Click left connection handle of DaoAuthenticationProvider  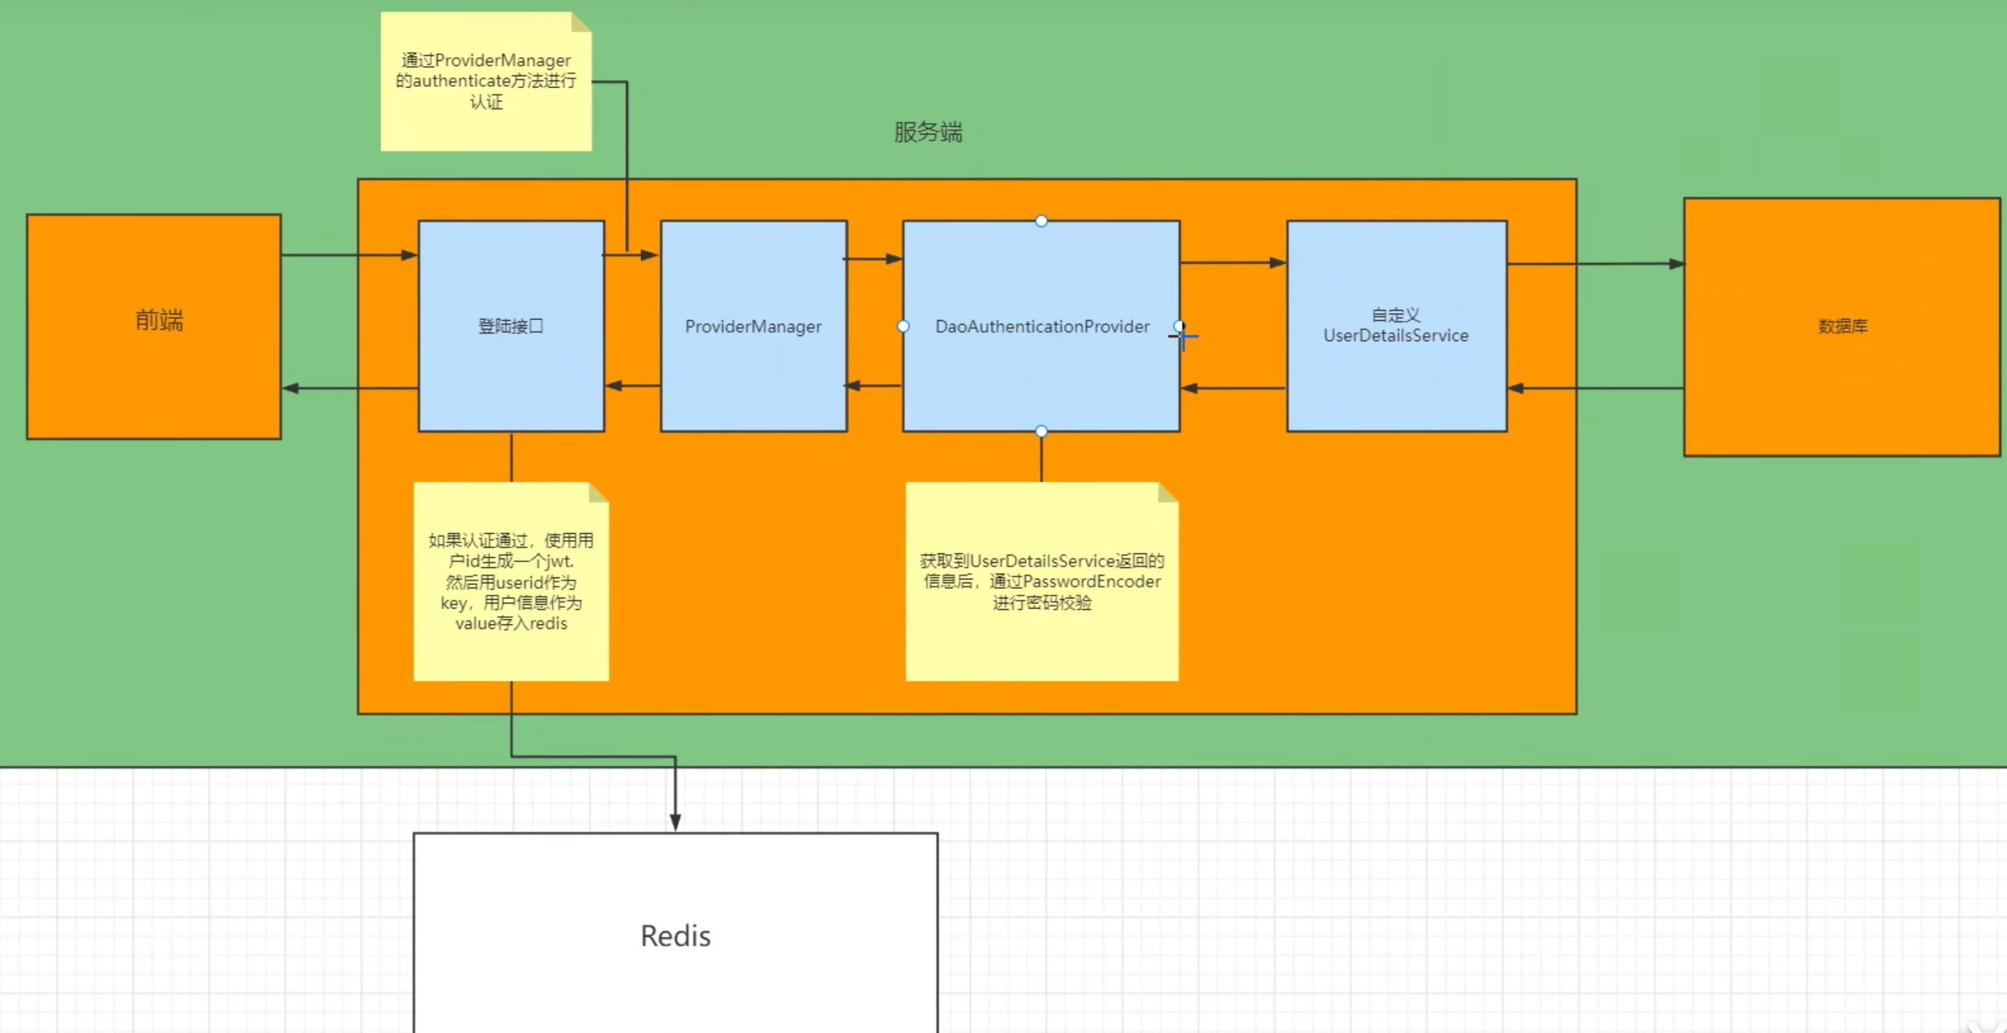903,327
